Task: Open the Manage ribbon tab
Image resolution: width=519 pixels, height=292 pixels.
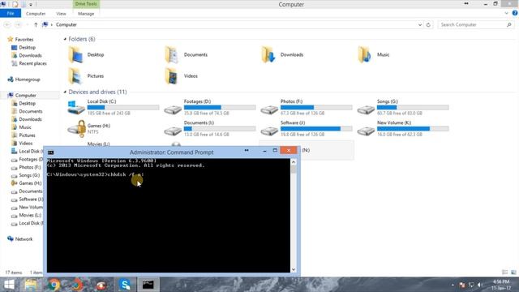Action: point(86,14)
